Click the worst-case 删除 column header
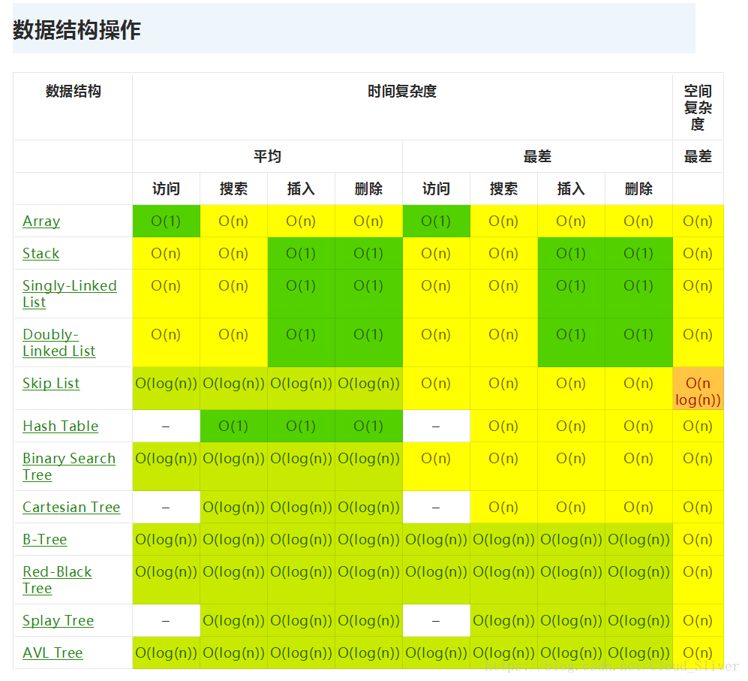 point(638,188)
